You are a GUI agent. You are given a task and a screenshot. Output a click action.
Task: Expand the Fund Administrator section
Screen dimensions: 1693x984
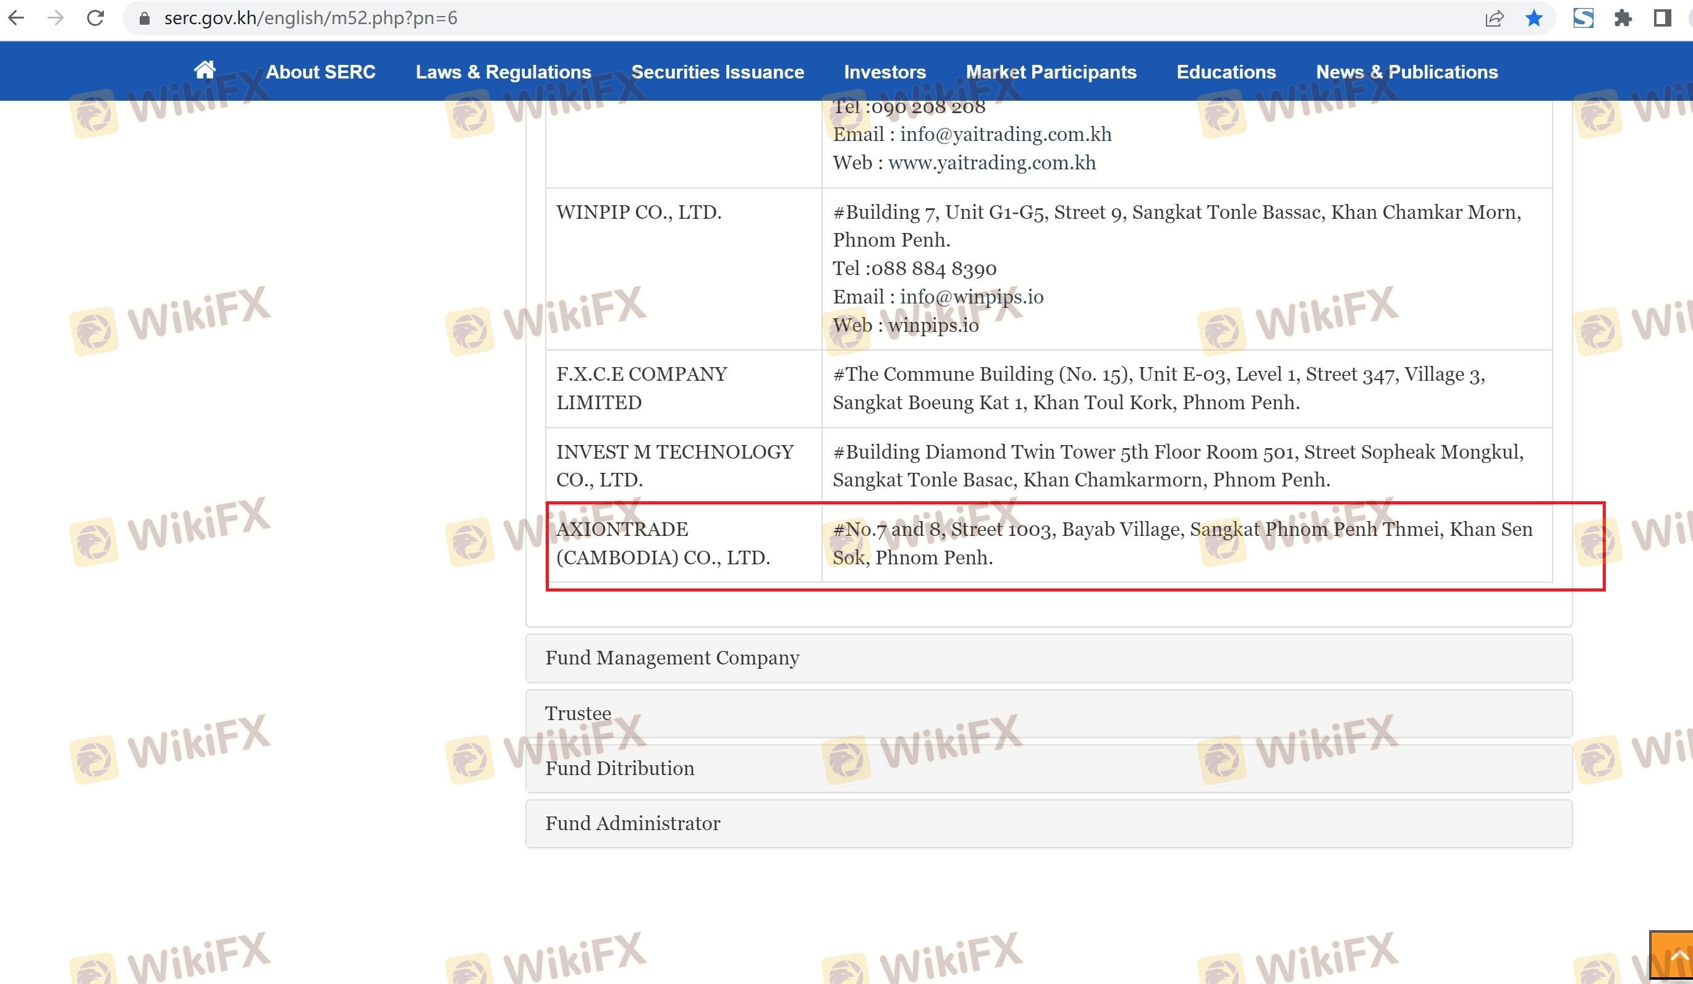click(632, 823)
